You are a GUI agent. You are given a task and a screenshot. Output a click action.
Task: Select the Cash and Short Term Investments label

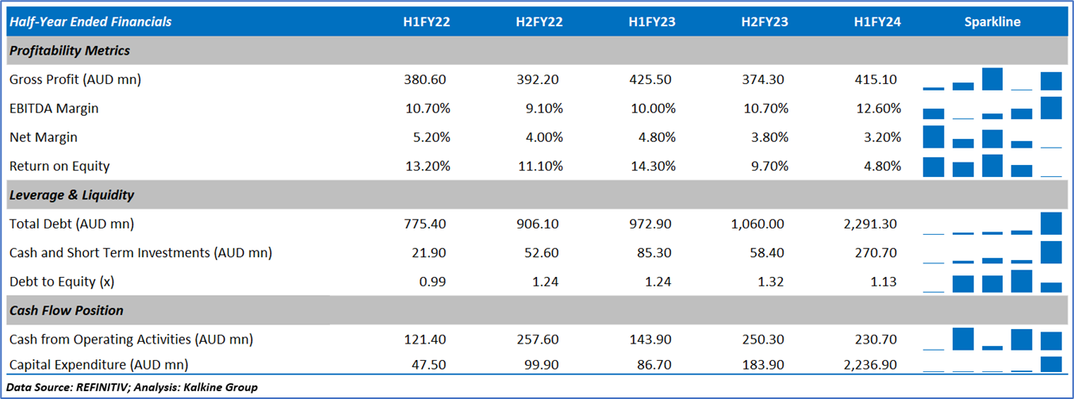[140, 253]
